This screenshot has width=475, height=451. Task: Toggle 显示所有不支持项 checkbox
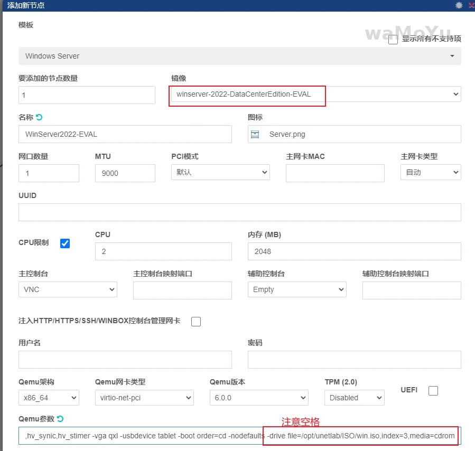point(393,40)
